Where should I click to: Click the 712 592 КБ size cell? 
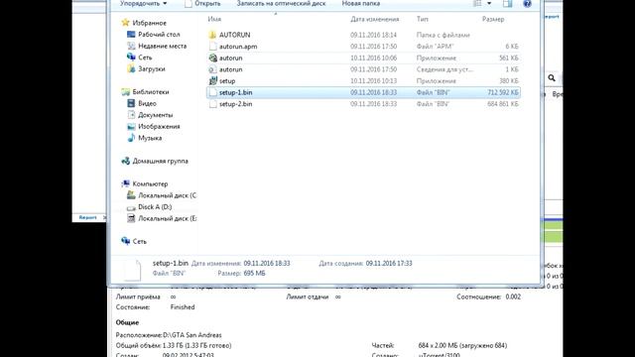pyautogui.click(x=503, y=92)
